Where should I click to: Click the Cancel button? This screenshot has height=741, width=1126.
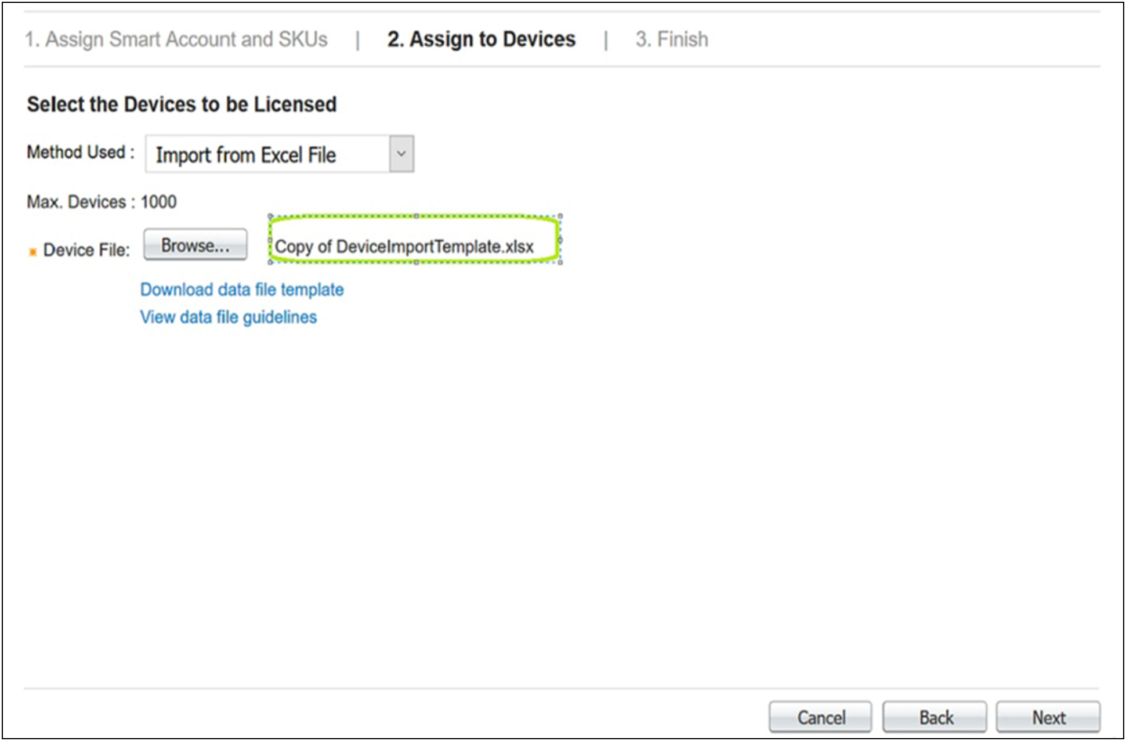[820, 717]
